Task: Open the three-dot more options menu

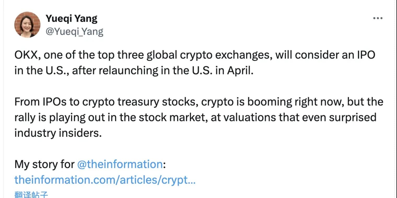Action: click(378, 18)
